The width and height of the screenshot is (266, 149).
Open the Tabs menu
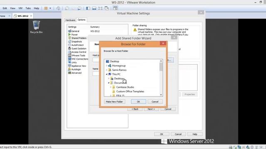click(28, 8)
